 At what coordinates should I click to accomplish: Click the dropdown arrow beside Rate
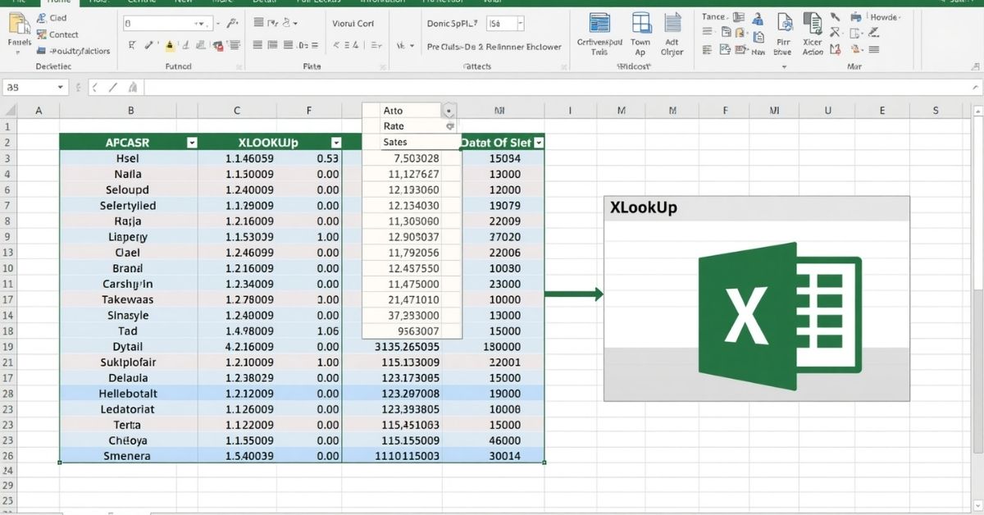tap(449, 126)
